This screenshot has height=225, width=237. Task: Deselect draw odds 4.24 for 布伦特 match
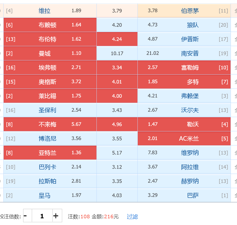[x=117, y=39]
